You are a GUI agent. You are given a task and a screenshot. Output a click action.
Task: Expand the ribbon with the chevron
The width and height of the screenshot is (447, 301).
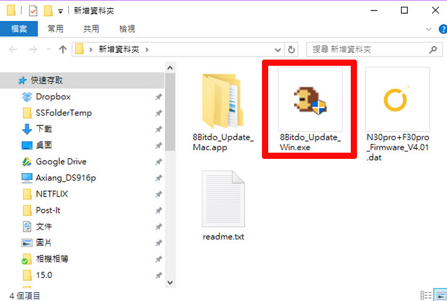(428, 29)
